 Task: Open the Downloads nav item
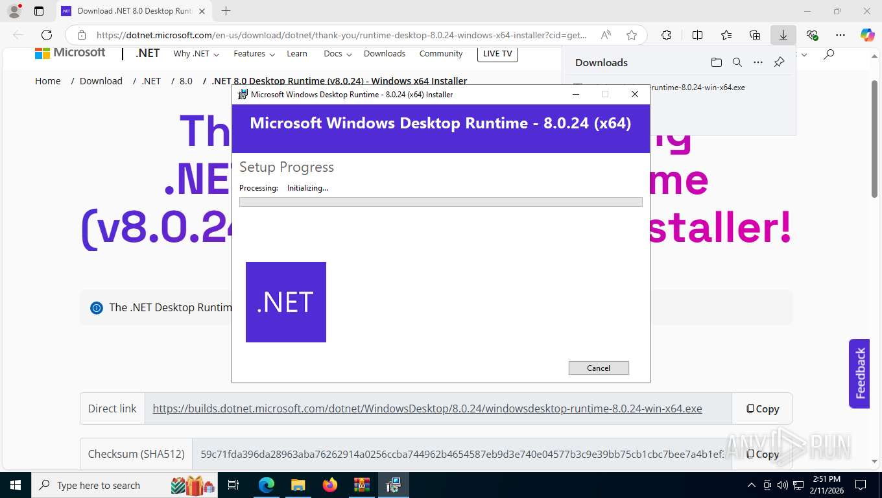coord(385,54)
